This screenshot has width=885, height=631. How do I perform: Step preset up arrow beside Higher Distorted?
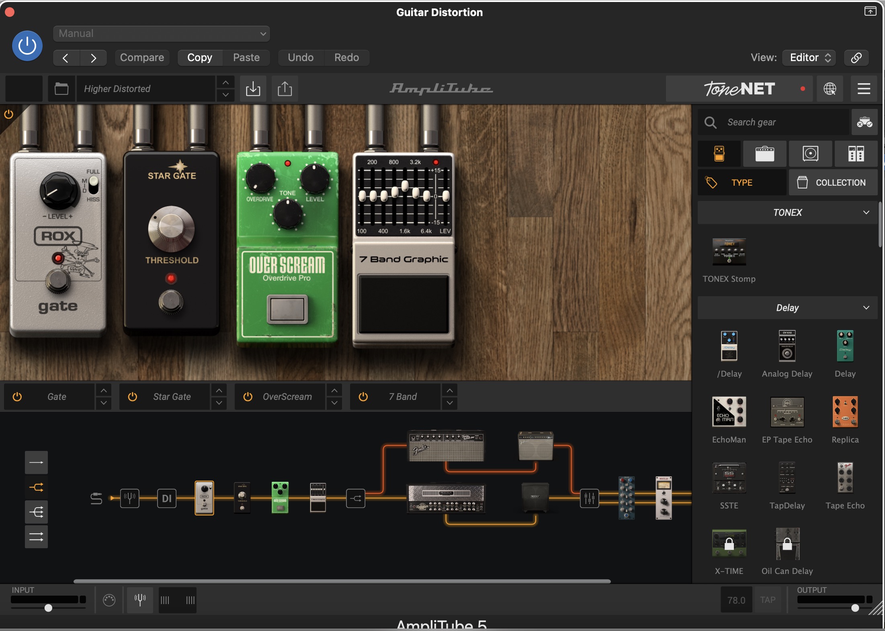click(226, 82)
